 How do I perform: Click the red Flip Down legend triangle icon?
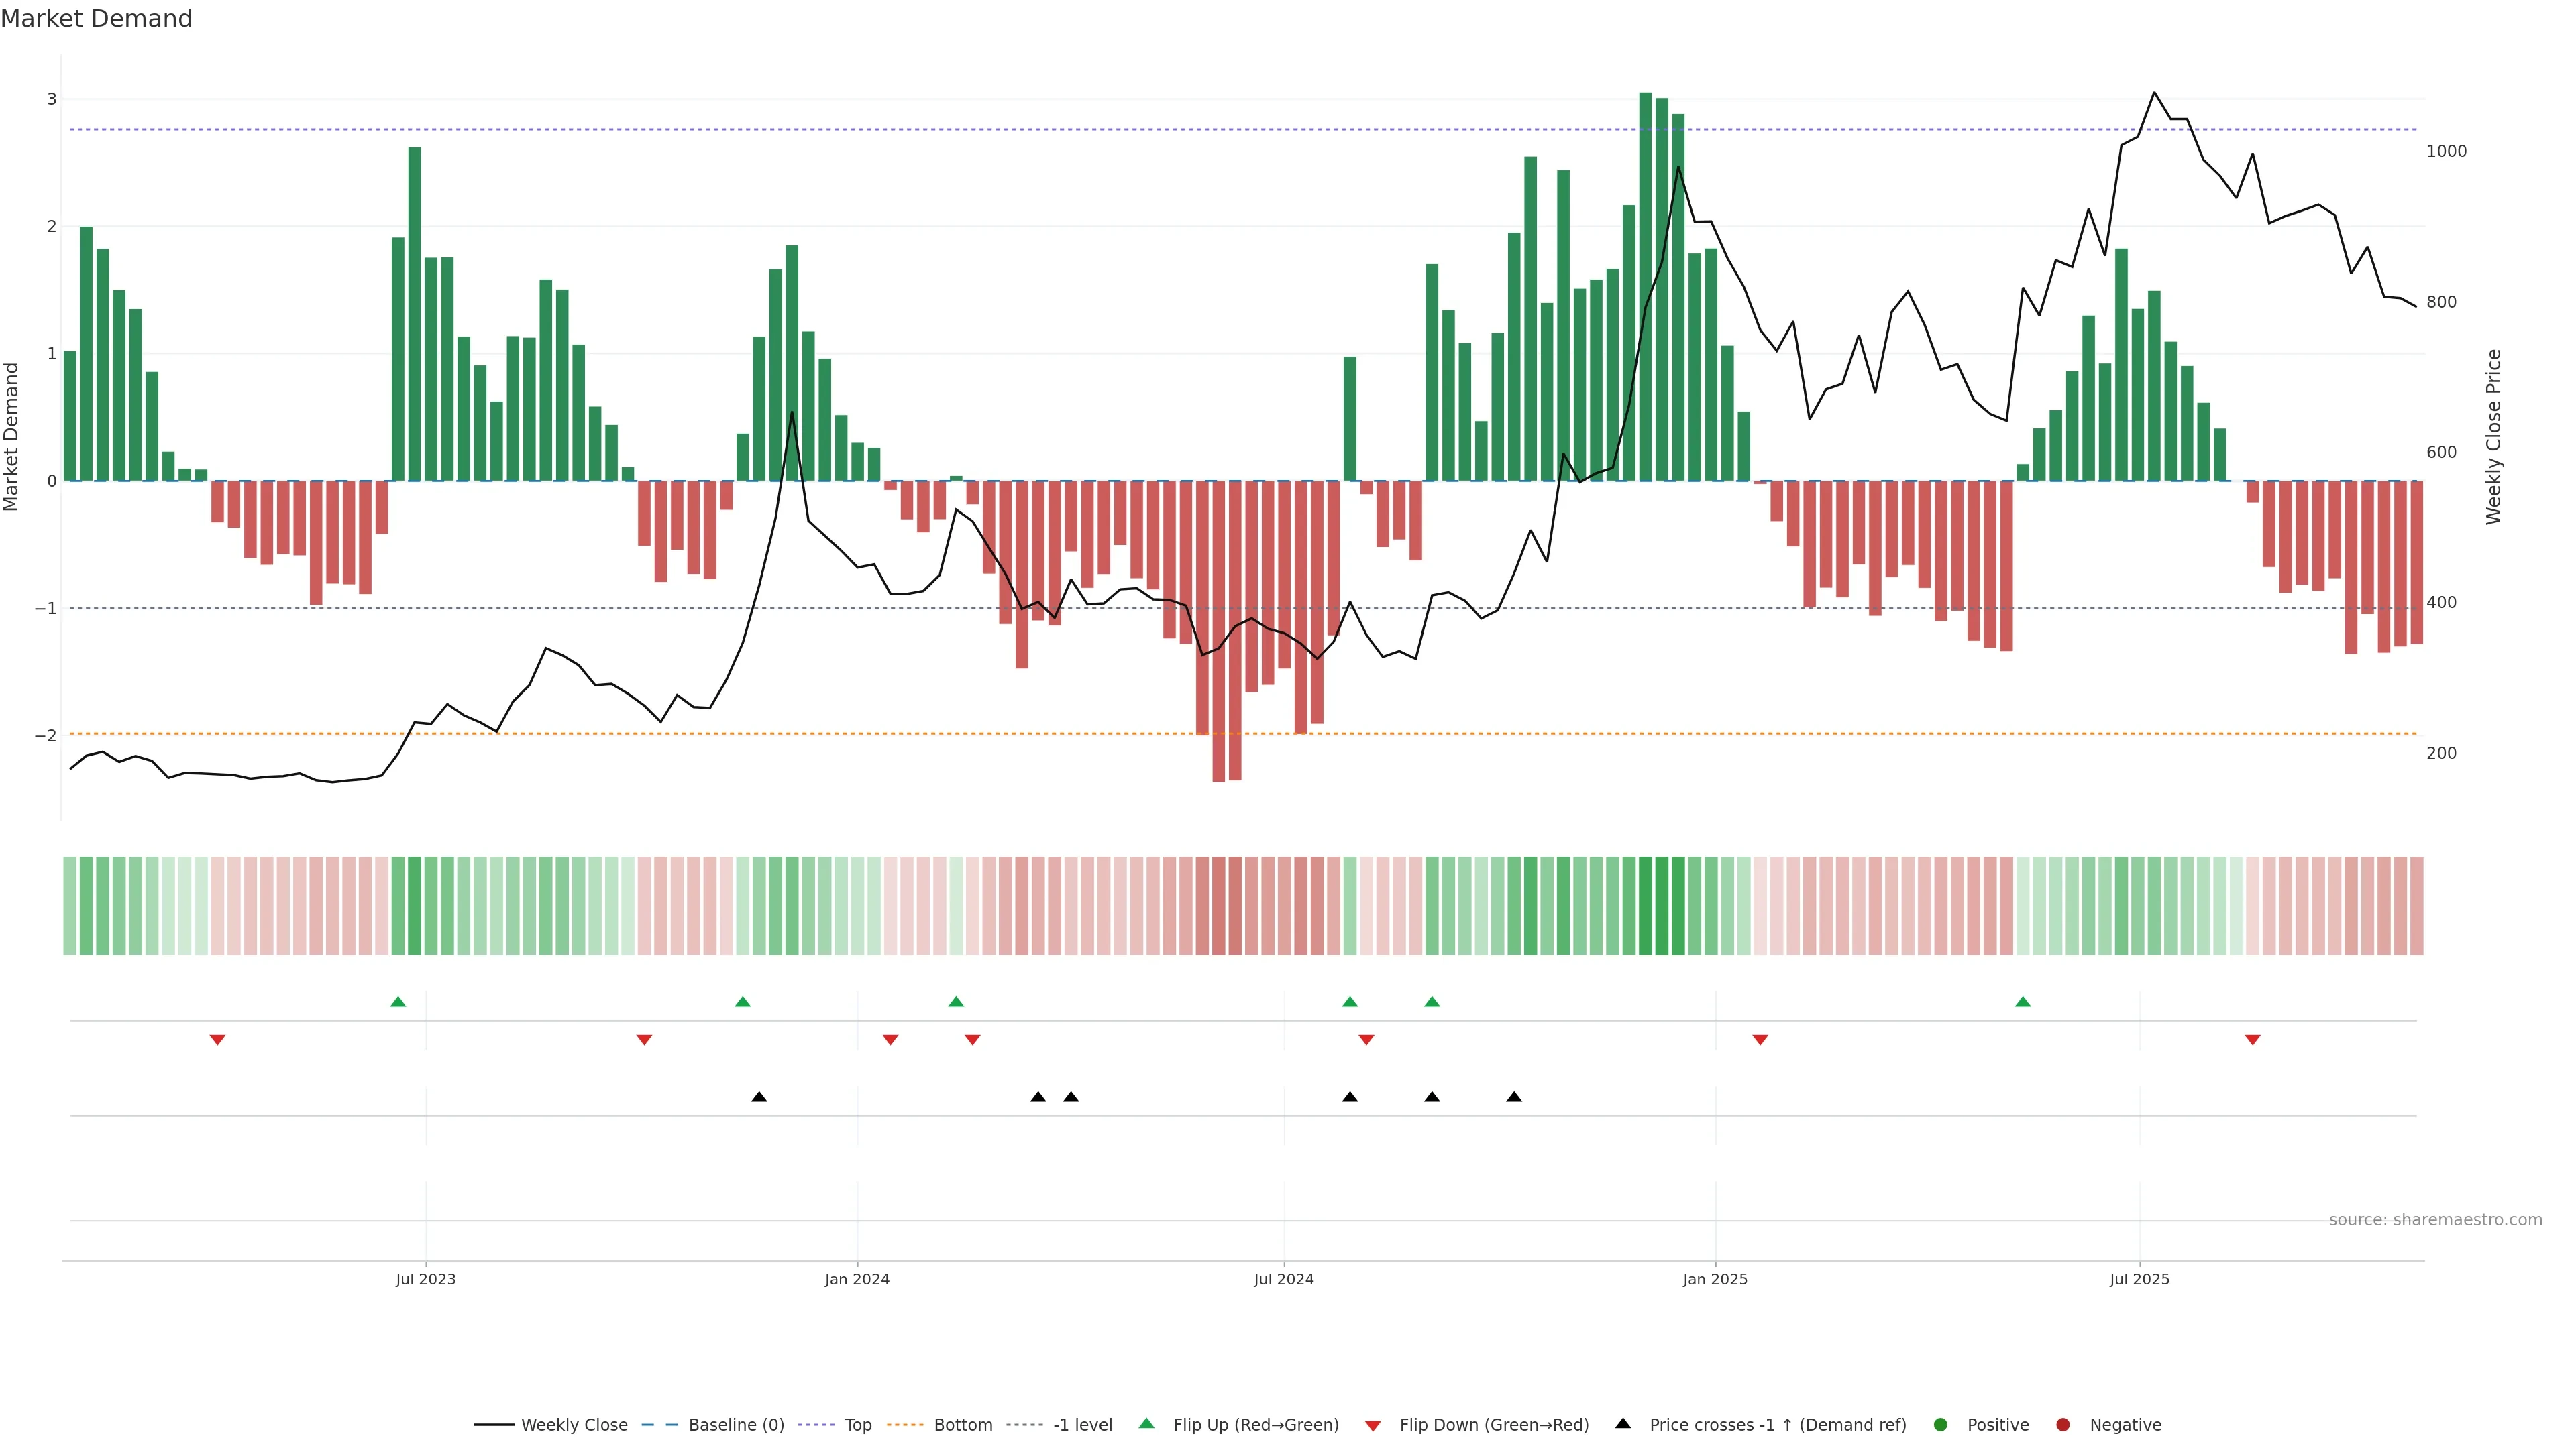[x=1373, y=1426]
